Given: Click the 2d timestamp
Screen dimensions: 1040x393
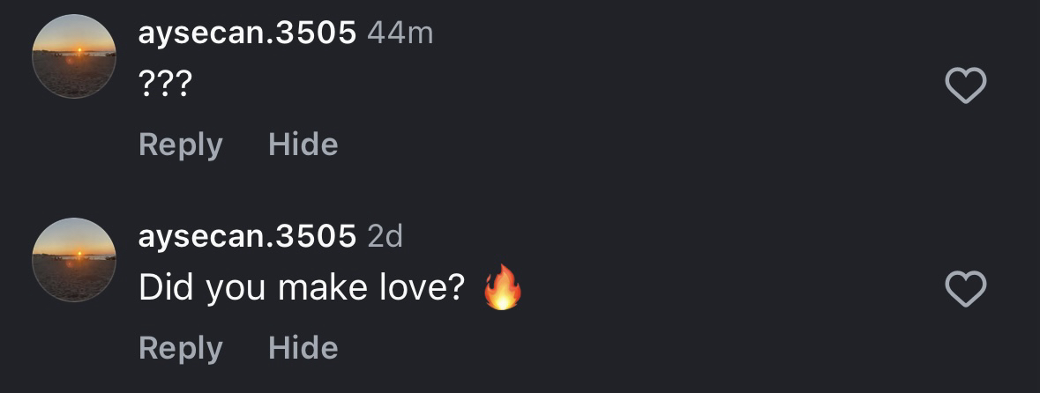Looking at the screenshot, I should pos(384,236).
